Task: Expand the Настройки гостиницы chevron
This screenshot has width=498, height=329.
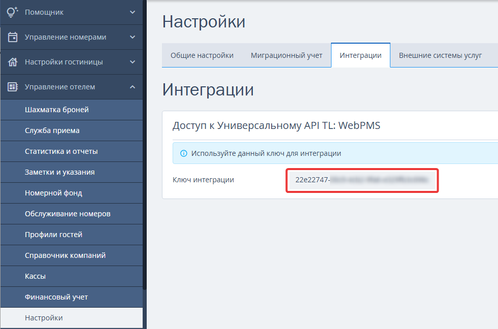Action: [x=132, y=62]
